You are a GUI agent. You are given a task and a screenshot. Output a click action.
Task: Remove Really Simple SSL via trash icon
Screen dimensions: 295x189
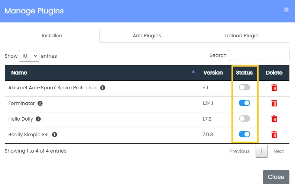(274, 135)
